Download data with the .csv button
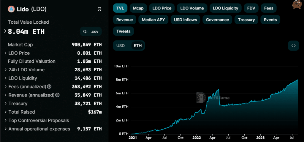The height and width of the screenshot is (142, 304). point(91,31)
